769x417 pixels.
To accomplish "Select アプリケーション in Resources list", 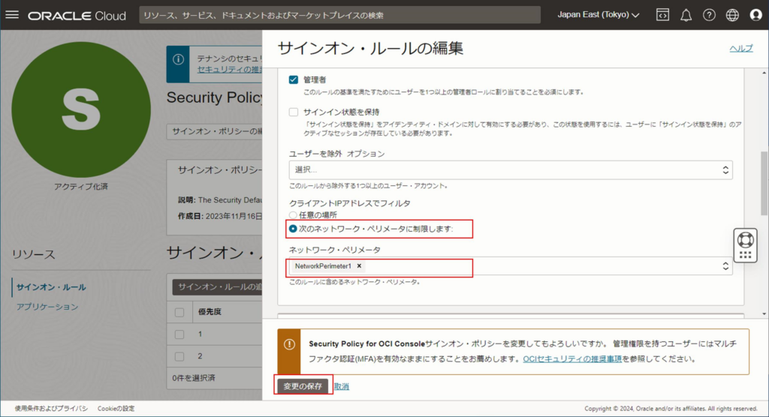I will (47, 307).
